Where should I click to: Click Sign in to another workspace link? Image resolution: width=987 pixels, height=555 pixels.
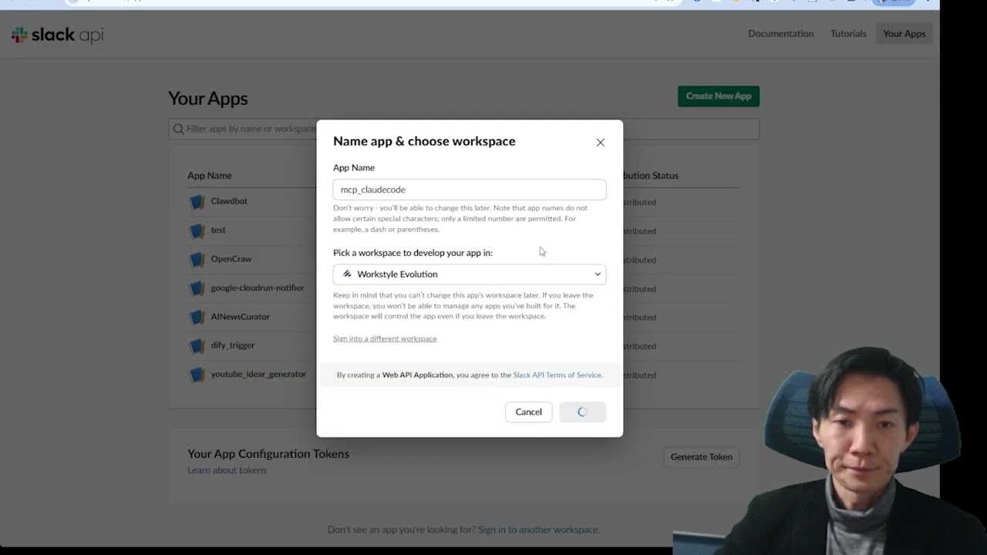[538, 530]
